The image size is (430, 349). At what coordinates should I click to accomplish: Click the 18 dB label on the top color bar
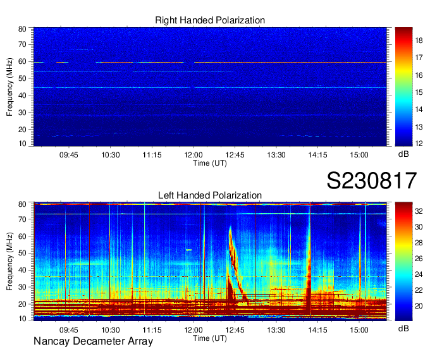coord(419,41)
